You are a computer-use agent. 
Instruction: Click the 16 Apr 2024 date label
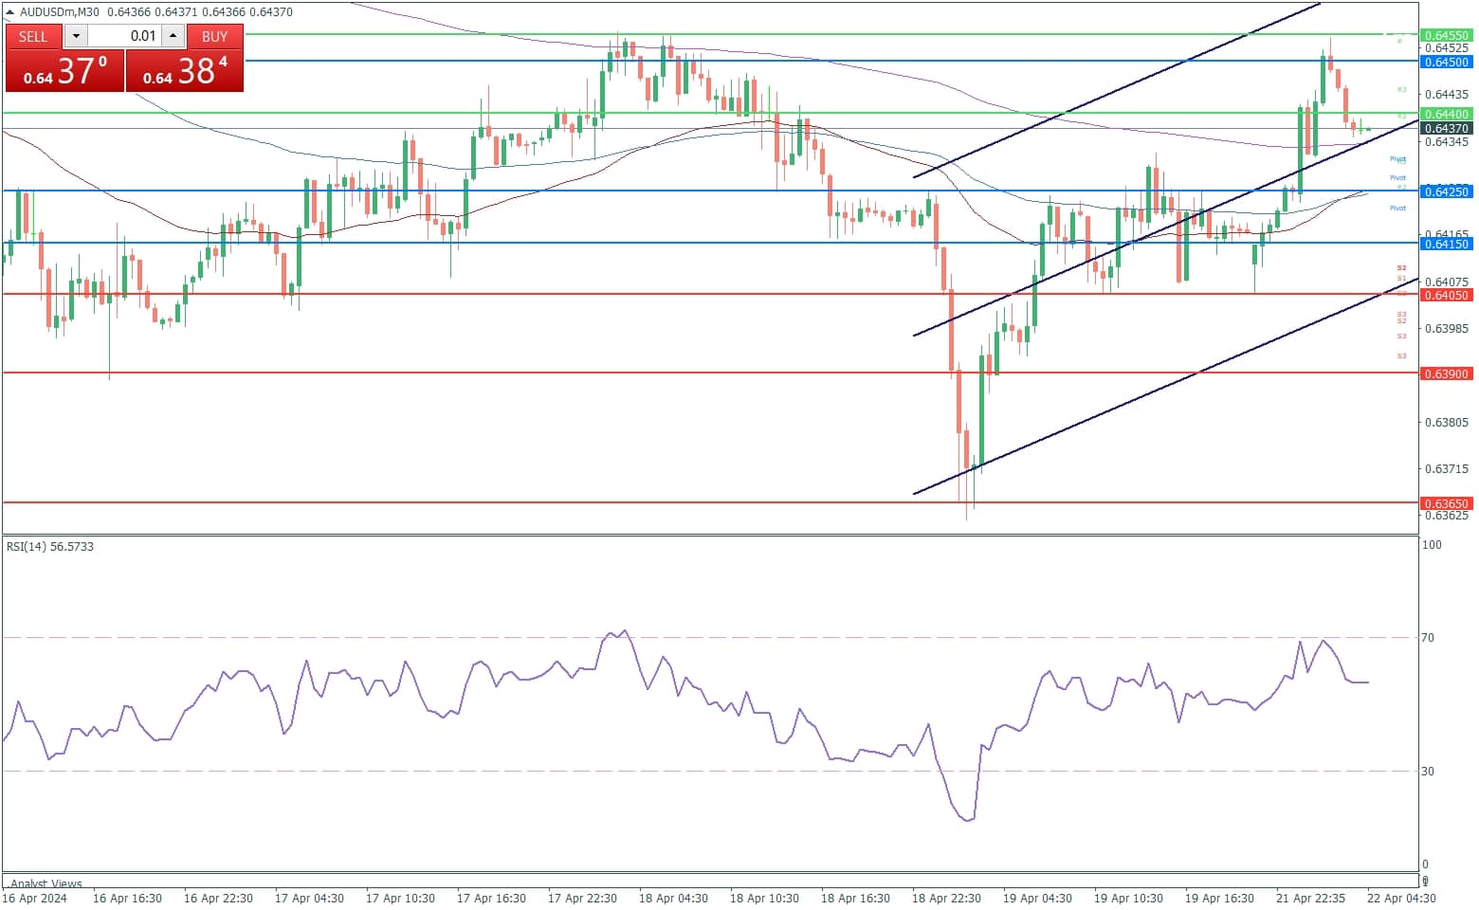click(35, 898)
